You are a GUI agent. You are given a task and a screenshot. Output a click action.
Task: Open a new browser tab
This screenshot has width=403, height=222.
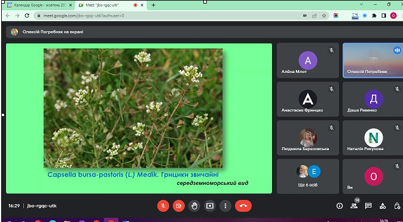click(154, 5)
